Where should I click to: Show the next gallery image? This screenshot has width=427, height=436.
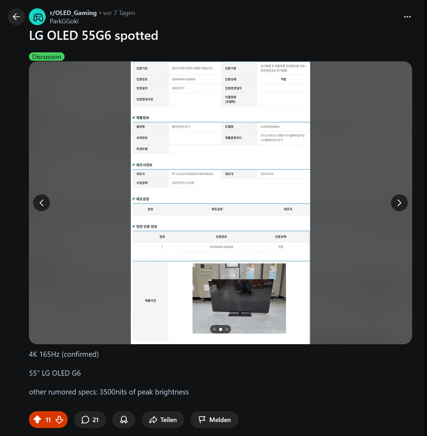pos(399,203)
